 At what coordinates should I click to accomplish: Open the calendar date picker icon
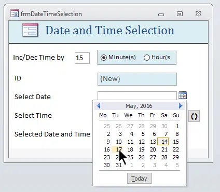[x=183, y=95]
